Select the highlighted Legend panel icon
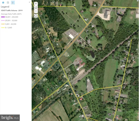 tap(13, 3)
